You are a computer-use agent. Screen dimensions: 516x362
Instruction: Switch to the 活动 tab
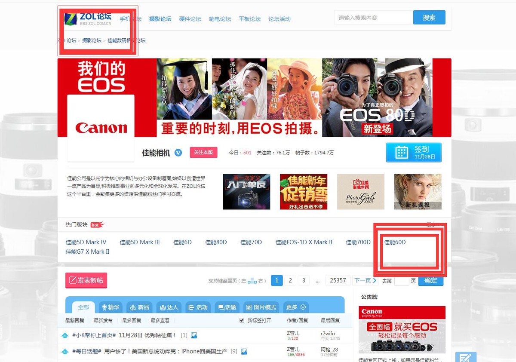tap(198, 307)
